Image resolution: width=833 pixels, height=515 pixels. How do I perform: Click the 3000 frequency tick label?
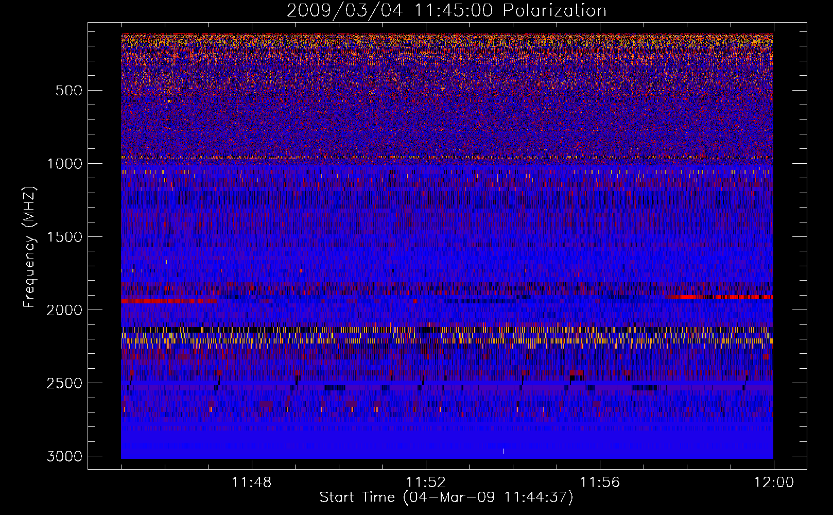coord(65,456)
